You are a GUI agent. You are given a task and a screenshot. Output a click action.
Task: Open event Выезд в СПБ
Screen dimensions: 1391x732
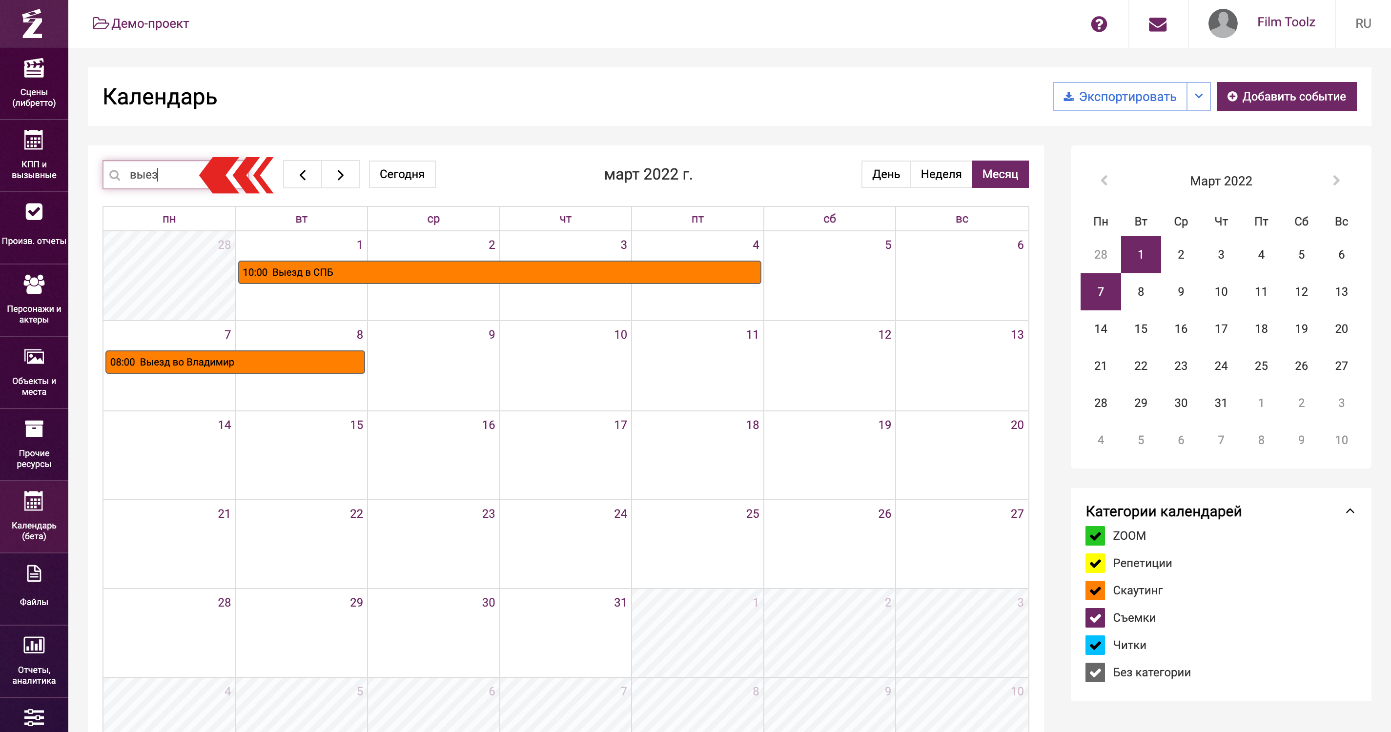(x=499, y=272)
